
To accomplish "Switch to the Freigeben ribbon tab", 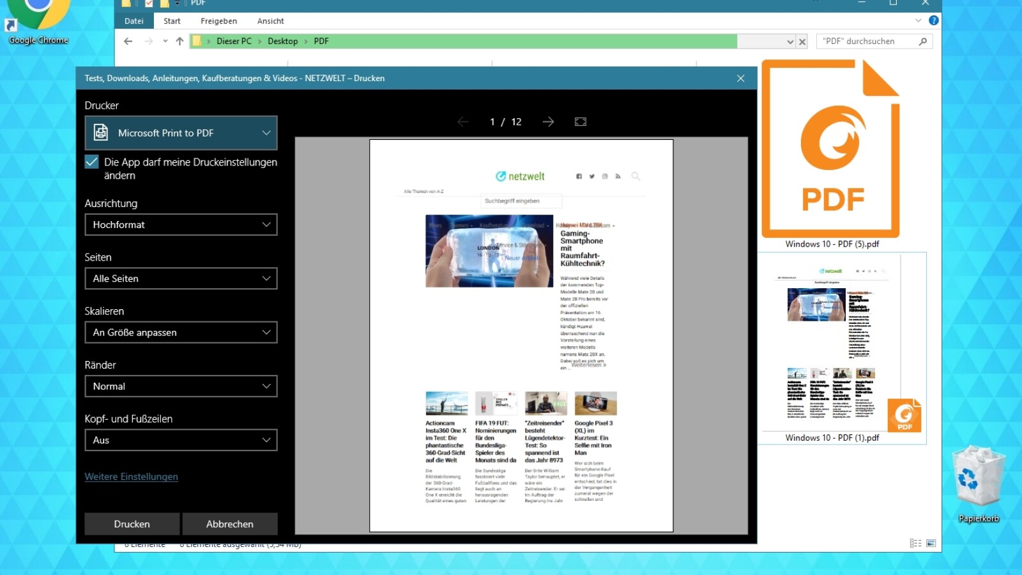I will [x=218, y=21].
